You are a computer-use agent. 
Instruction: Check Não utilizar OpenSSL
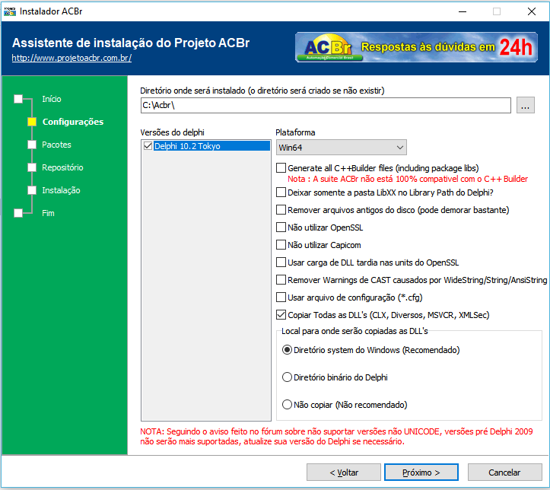click(281, 228)
